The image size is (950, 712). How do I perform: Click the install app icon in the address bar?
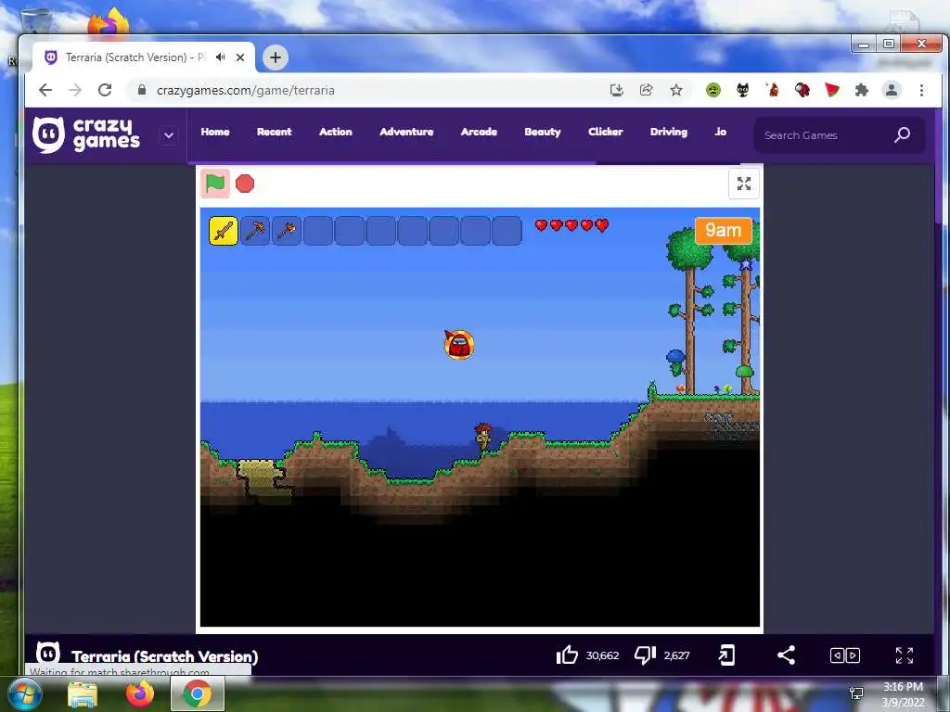point(617,90)
